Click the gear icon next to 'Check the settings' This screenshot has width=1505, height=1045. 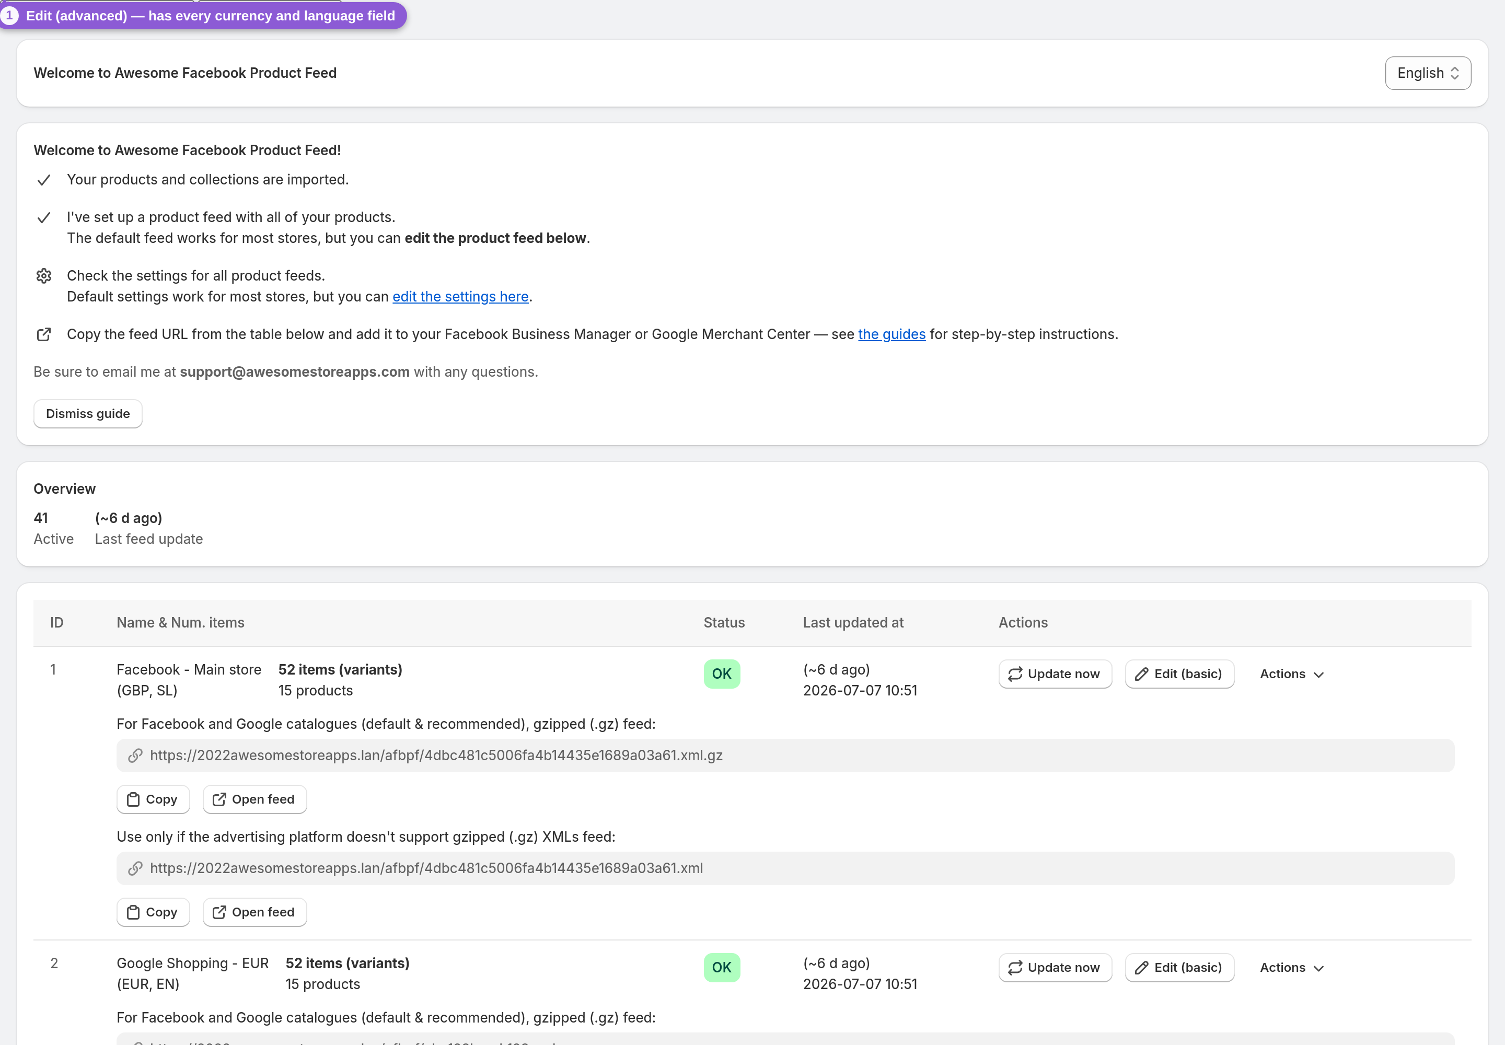click(44, 276)
